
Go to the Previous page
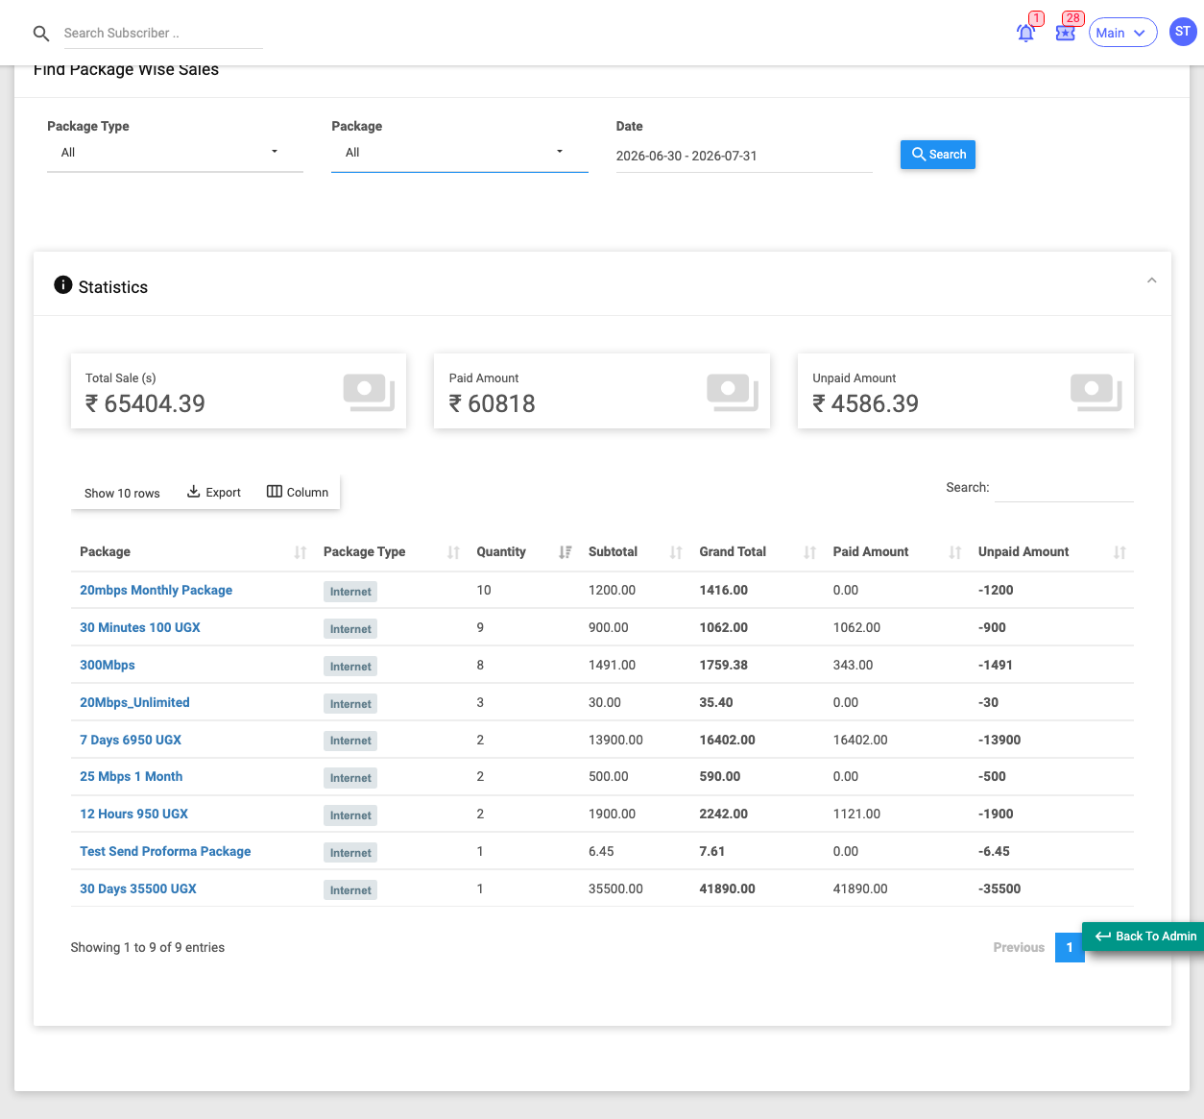point(1019,947)
